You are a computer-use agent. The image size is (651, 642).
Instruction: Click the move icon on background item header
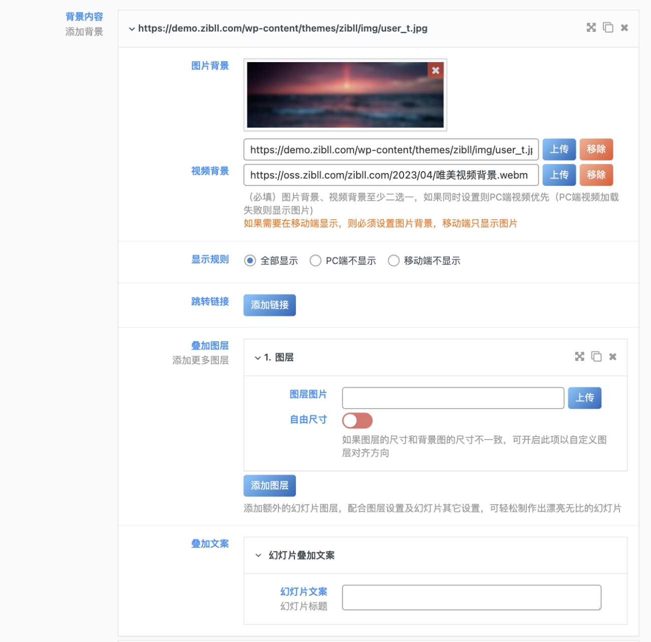pos(591,28)
